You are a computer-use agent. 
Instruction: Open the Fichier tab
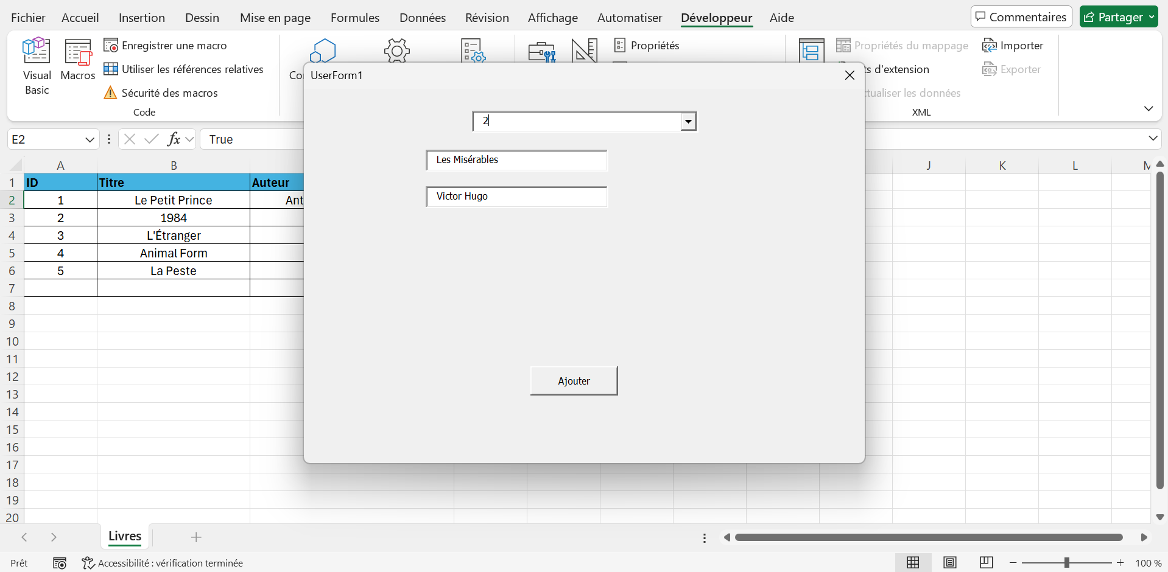tap(28, 18)
